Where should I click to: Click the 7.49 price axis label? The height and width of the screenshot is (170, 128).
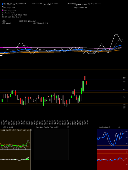coord(124,97)
